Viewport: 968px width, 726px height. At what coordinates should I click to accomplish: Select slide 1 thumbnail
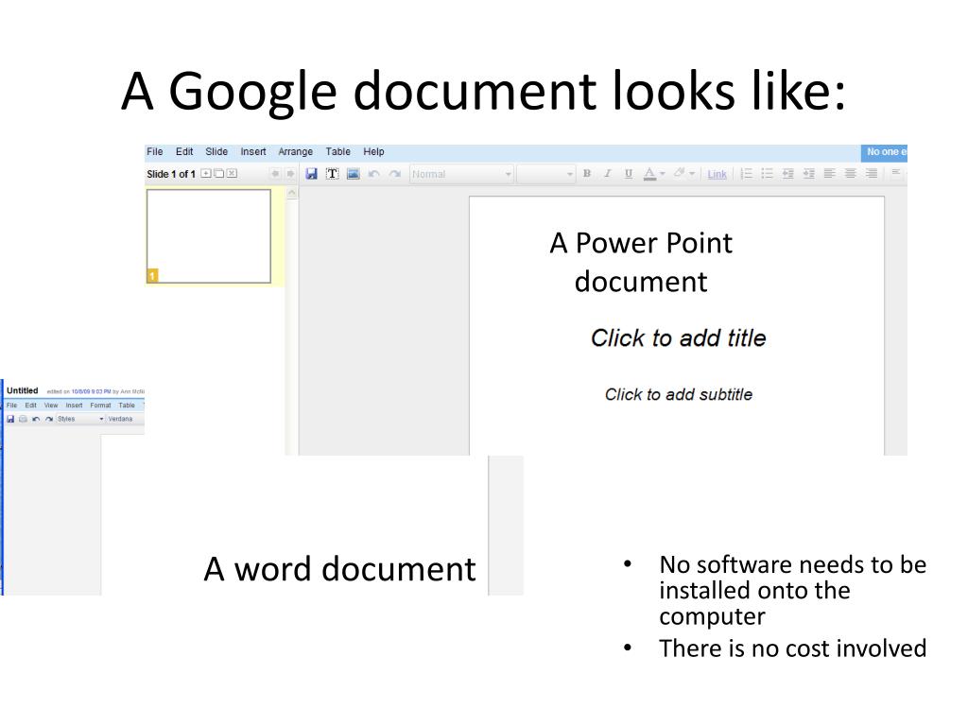(209, 235)
